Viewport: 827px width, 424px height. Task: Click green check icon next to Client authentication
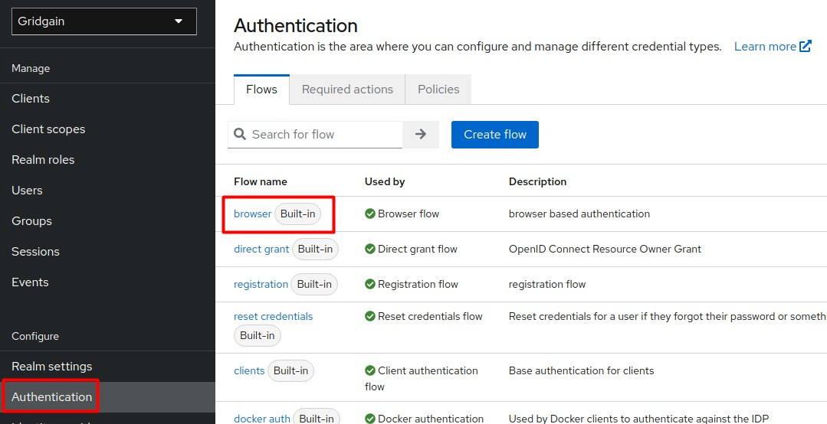click(369, 370)
